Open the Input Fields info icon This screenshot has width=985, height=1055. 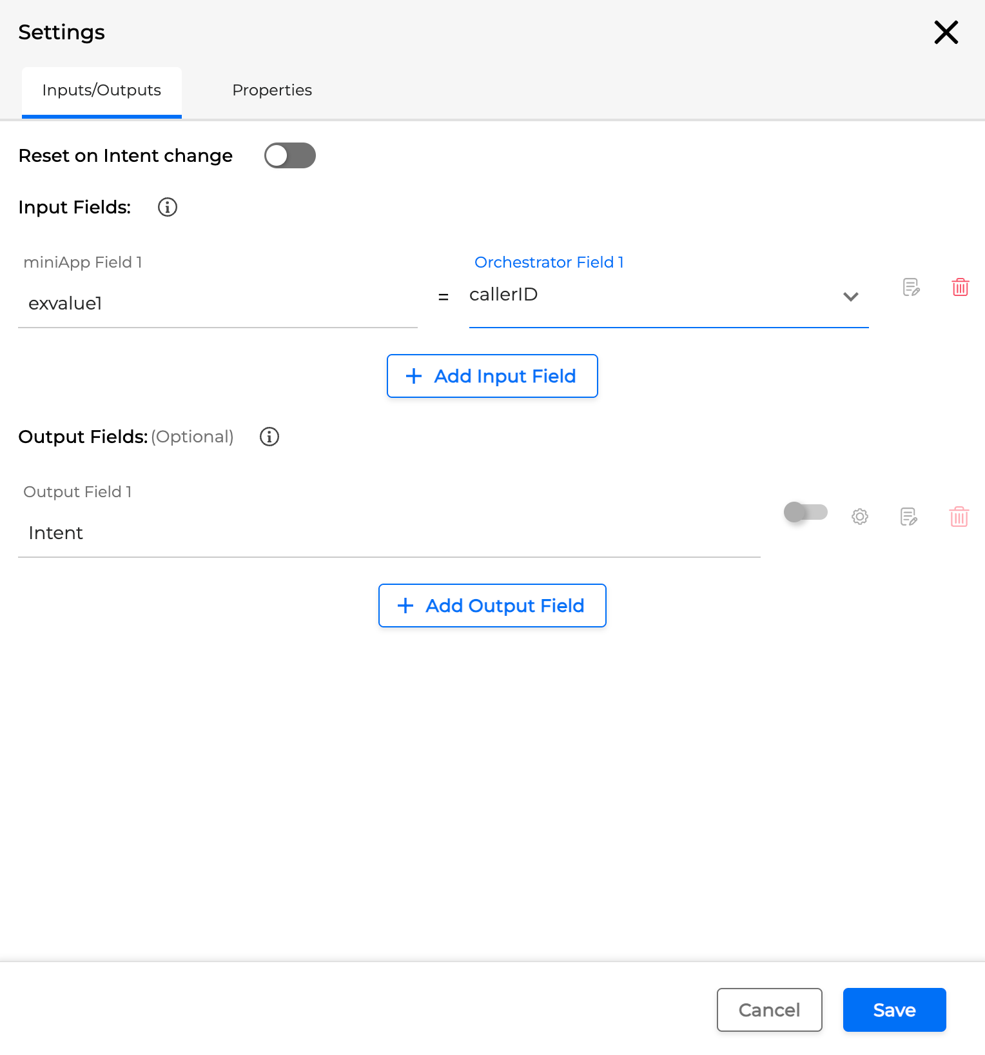168,207
